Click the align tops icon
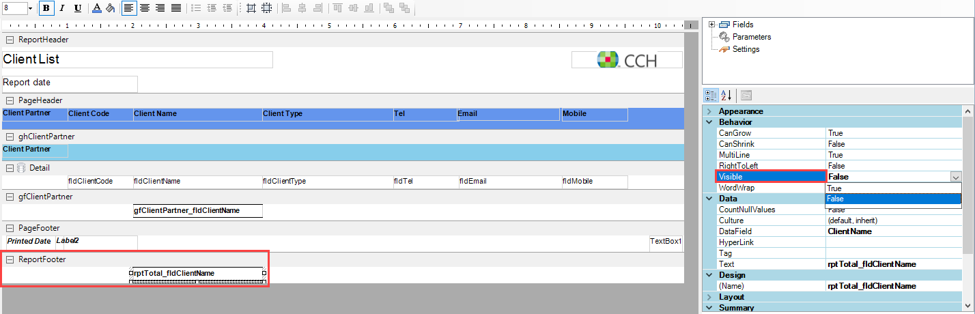 (338, 8)
